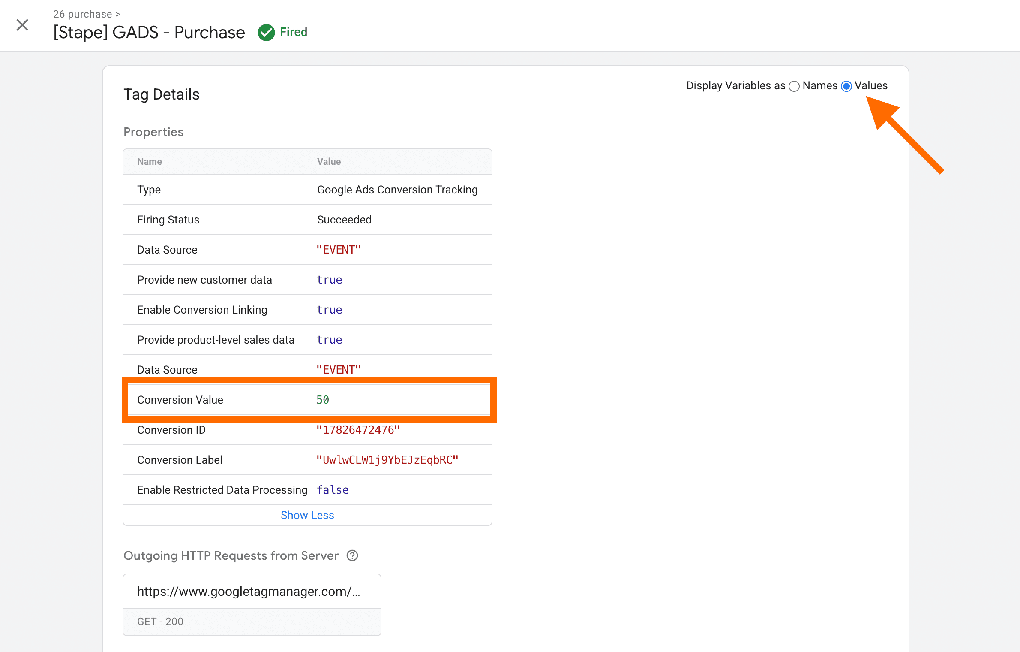Click the Fired status label
This screenshot has height=652, width=1020.
pyautogui.click(x=294, y=32)
